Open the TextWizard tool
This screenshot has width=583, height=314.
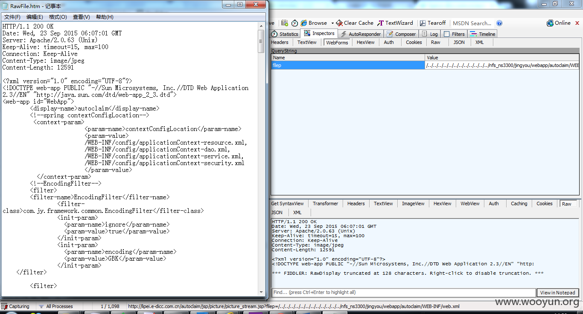395,23
